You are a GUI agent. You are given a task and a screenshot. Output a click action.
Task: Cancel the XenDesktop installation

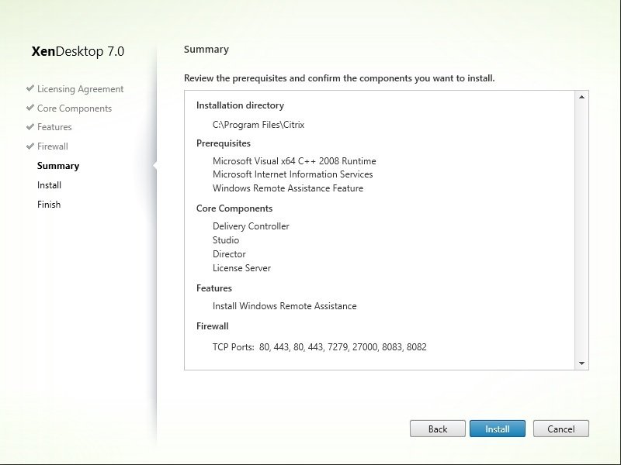[560, 429]
